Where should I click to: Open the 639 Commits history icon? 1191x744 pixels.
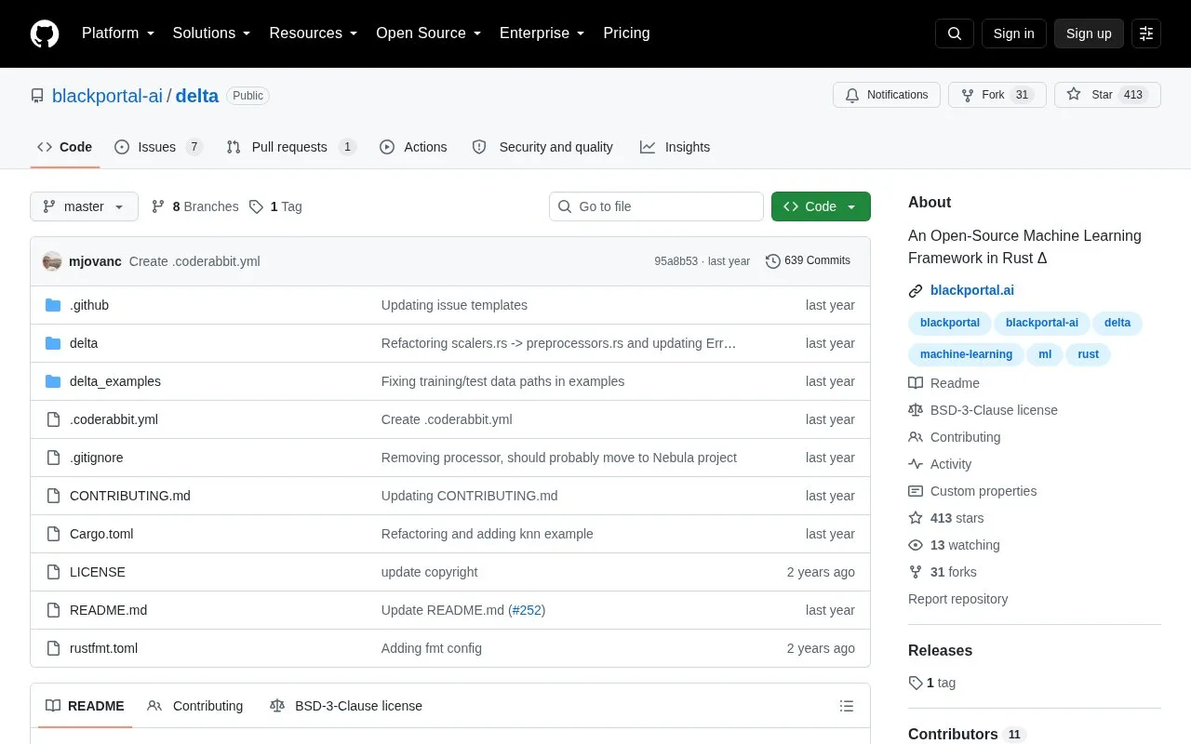tap(772, 261)
